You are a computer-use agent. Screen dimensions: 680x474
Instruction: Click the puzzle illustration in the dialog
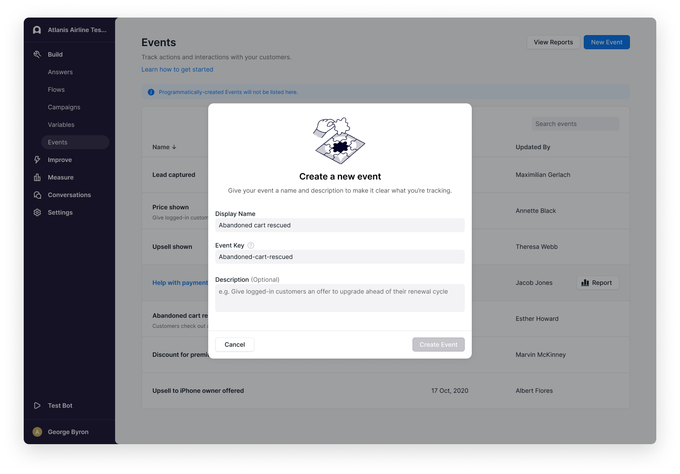(x=340, y=141)
